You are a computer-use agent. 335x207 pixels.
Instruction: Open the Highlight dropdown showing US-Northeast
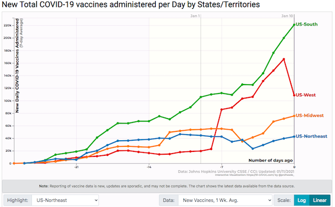[65, 200]
